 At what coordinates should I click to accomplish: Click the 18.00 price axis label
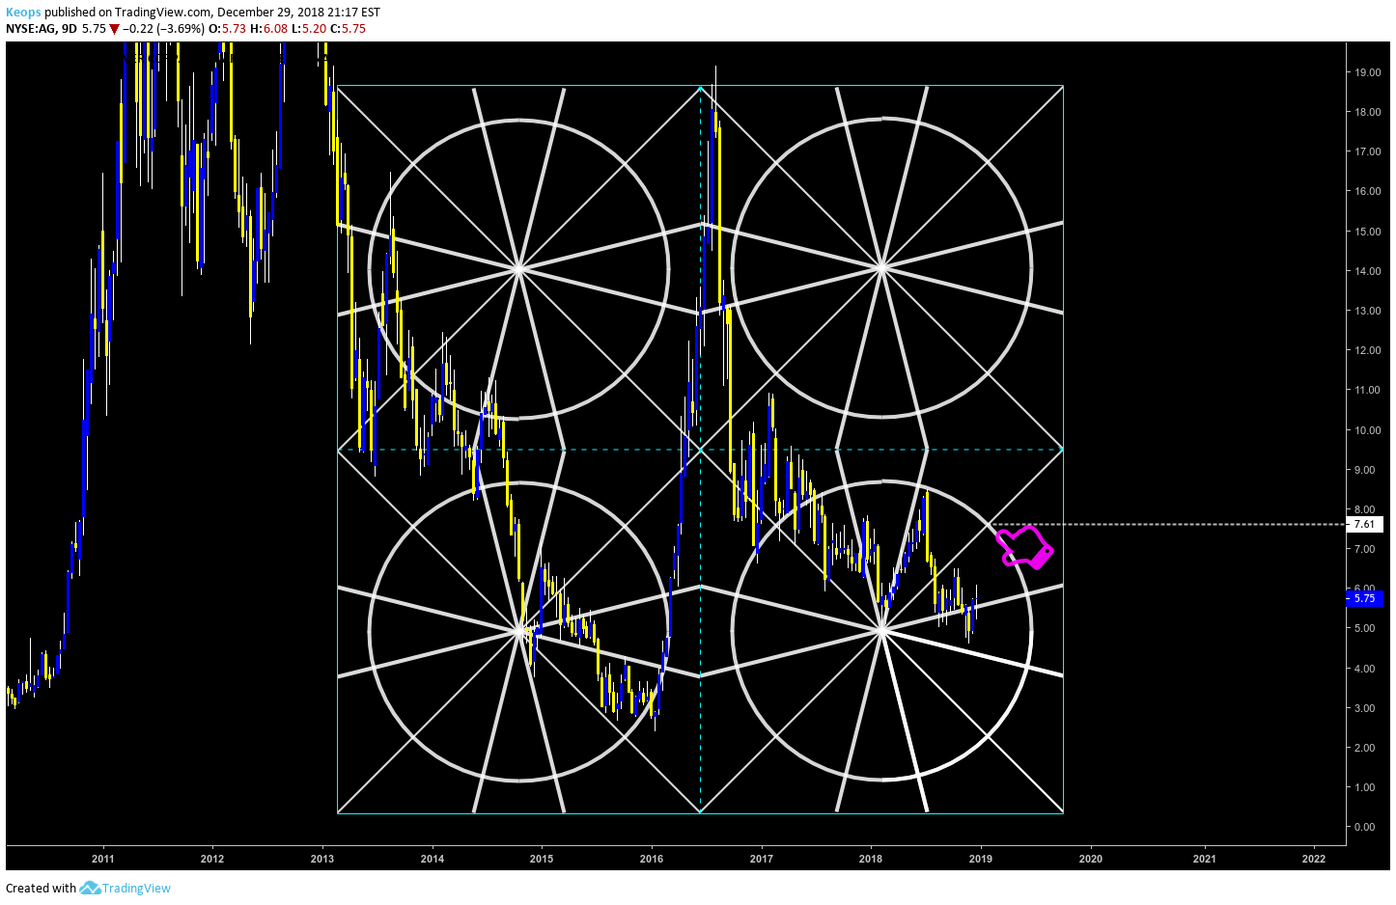tap(1367, 112)
